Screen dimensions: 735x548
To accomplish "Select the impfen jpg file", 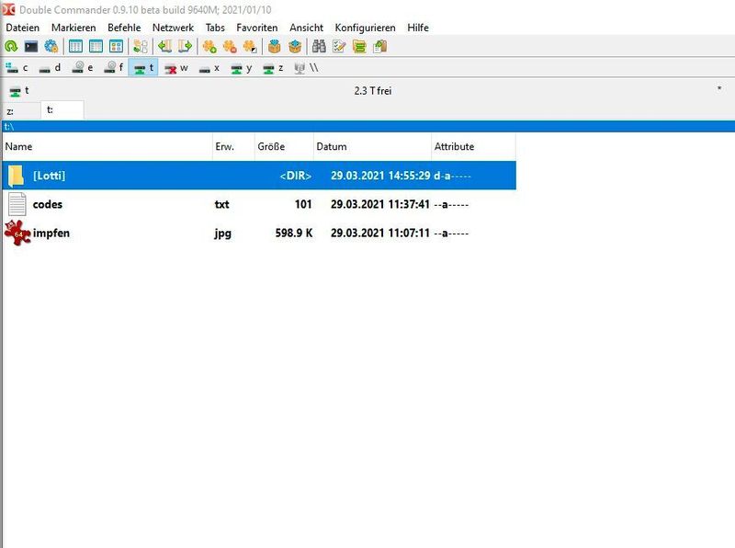I will point(259,233).
